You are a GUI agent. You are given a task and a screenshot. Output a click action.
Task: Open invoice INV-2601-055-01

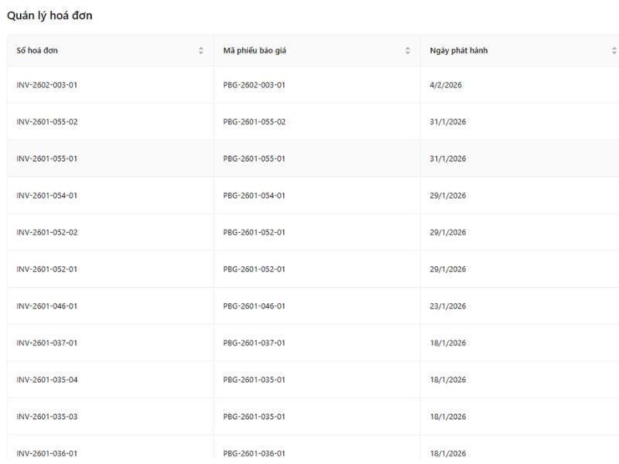point(47,159)
